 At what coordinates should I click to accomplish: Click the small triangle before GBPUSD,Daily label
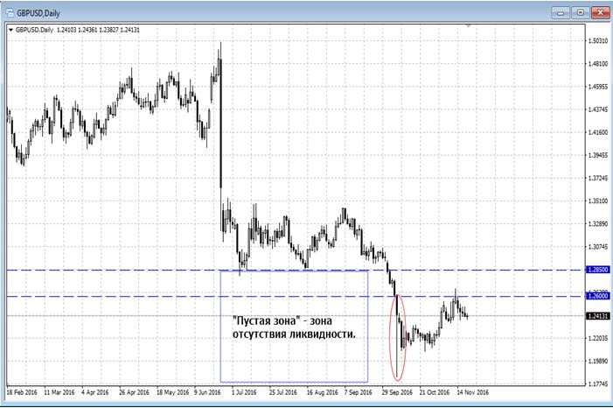tap(10, 29)
